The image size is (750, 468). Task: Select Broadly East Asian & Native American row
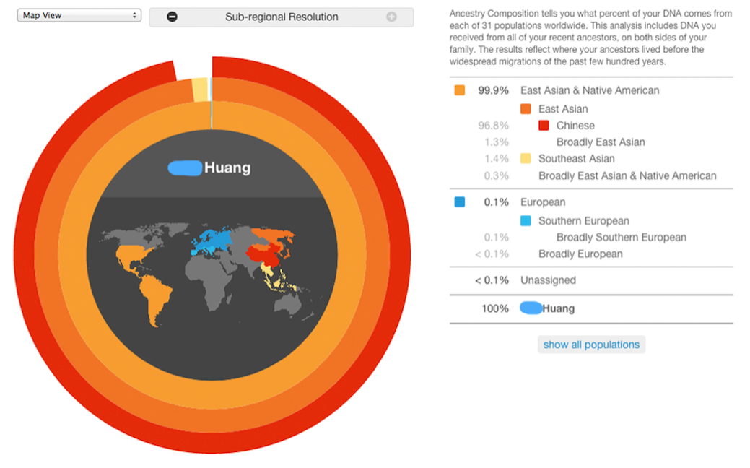click(x=627, y=175)
